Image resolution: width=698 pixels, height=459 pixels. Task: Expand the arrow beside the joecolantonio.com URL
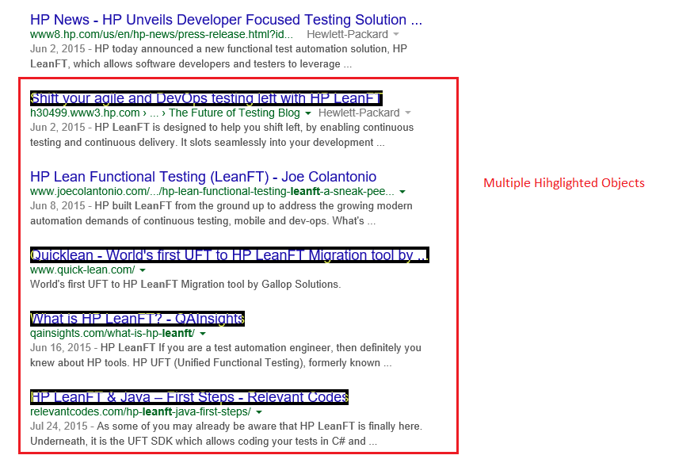(x=402, y=192)
